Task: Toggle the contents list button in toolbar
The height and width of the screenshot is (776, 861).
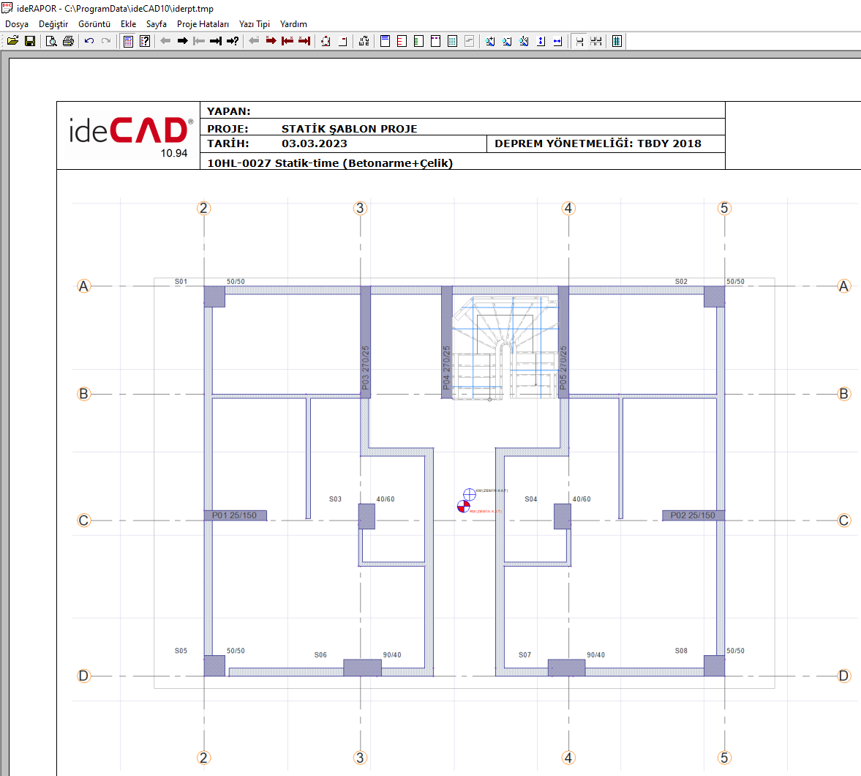Action: (x=128, y=41)
